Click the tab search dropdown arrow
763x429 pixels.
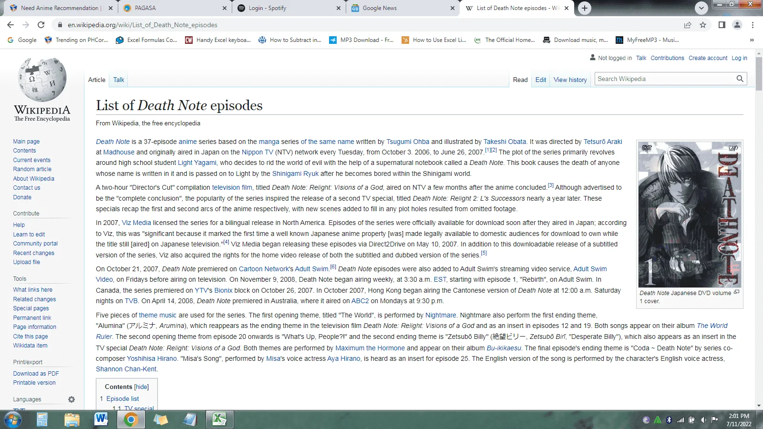pyautogui.click(x=701, y=8)
